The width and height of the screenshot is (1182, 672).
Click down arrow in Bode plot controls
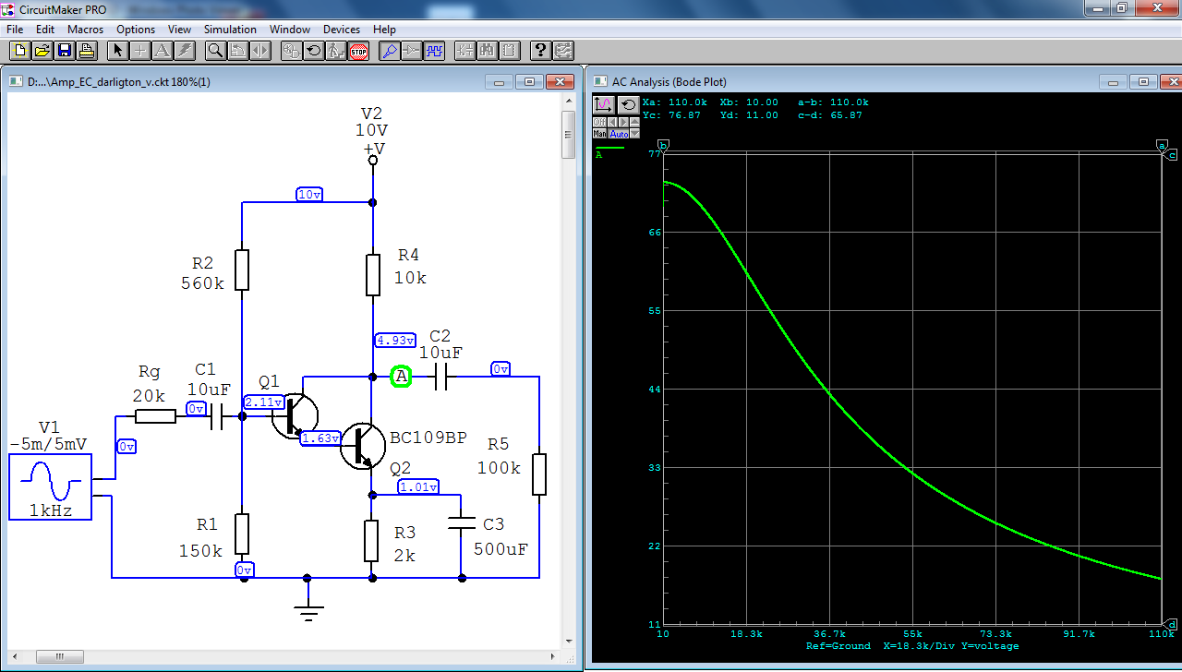coord(634,133)
